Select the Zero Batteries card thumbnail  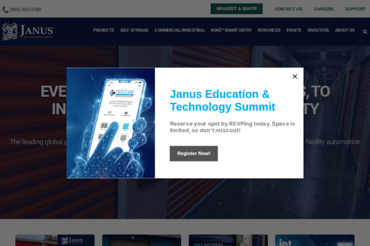click(x=228, y=240)
